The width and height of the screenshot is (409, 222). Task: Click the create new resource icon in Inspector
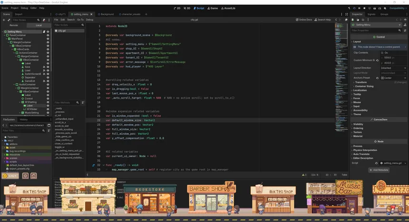click(353, 20)
